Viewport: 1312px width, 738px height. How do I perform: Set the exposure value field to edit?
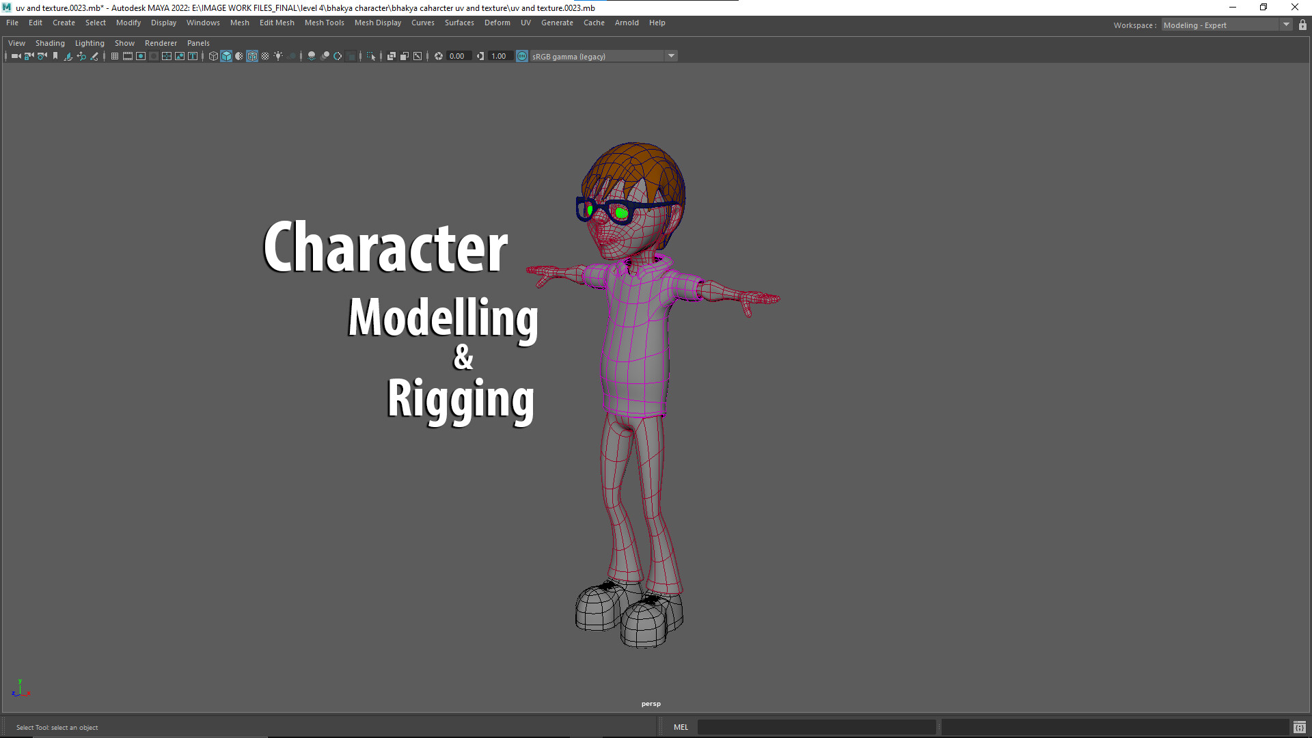(x=456, y=56)
